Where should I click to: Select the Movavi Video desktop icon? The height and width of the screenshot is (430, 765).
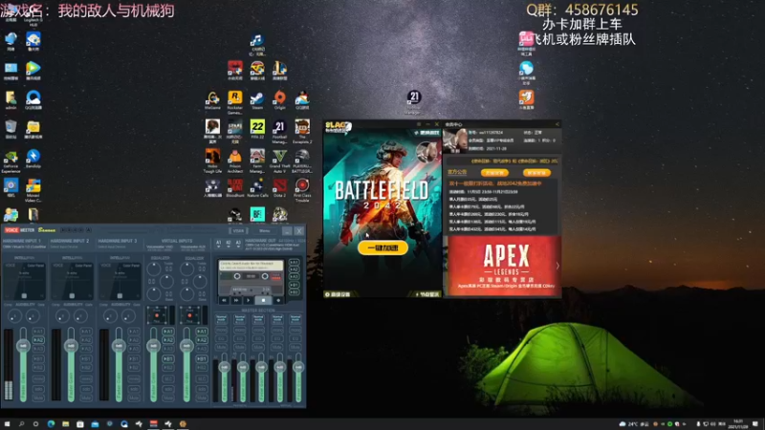(33, 189)
